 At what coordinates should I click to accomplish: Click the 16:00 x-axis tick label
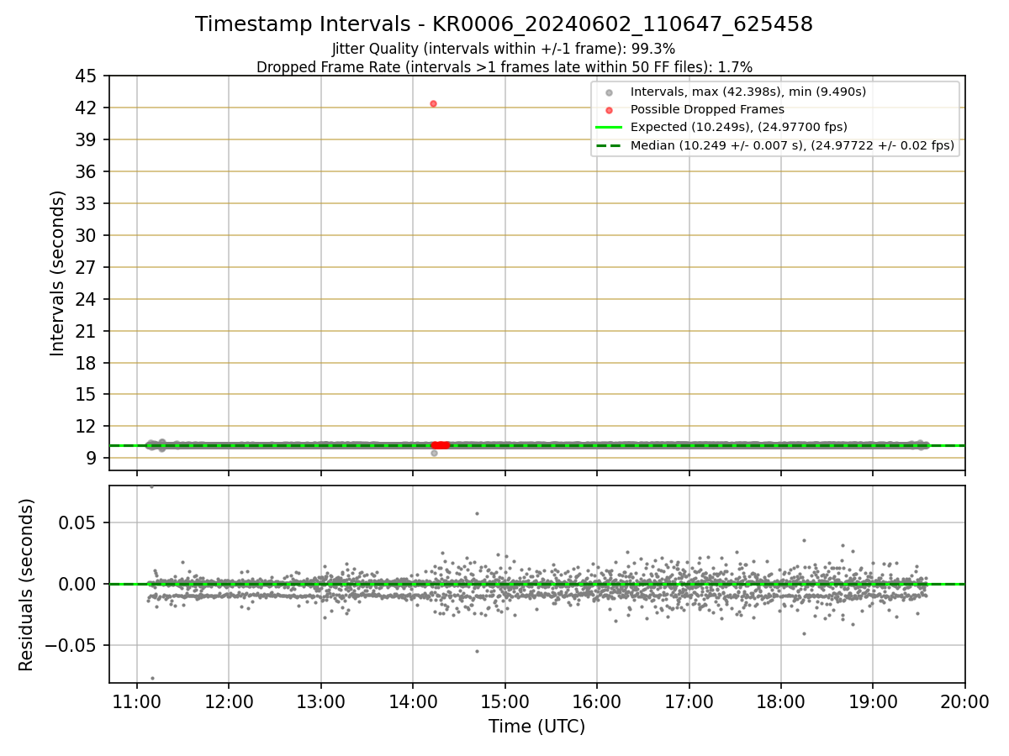click(596, 702)
